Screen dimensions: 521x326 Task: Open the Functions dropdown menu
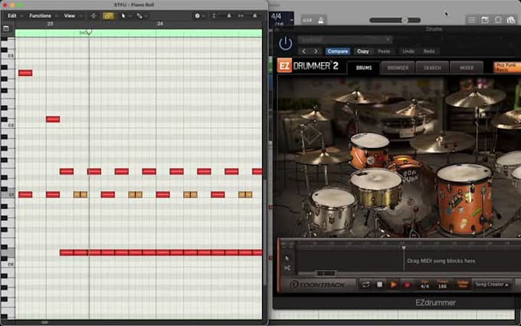41,15
